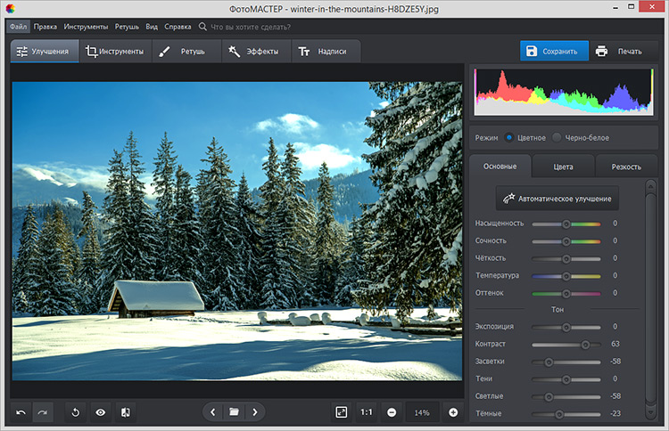Reset all changes with circular arrow icon
The width and height of the screenshot is (669, 431).
[x=77, y=412]
